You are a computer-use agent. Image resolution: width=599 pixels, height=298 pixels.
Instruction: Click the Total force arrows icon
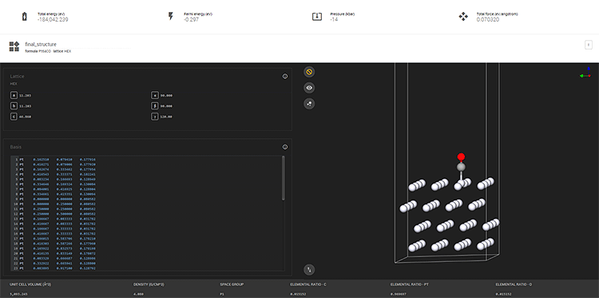point(463,17)
